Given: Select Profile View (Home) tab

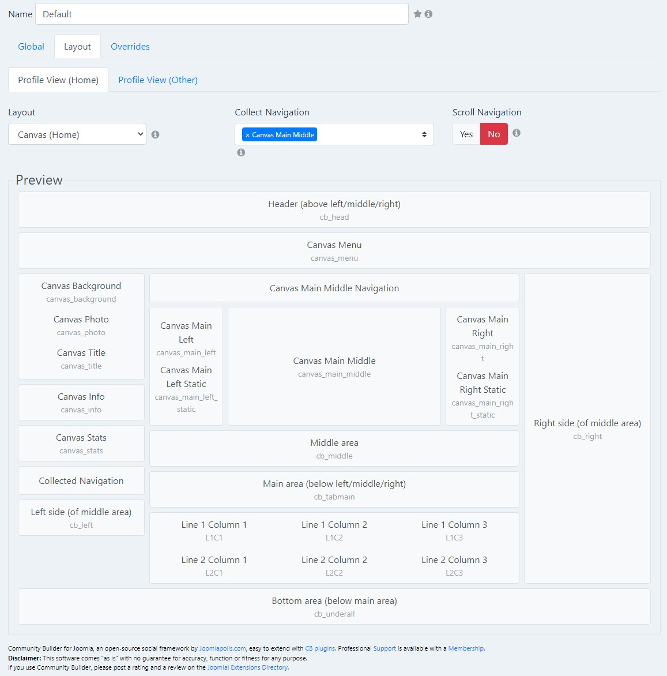Looking at the screenshot, I should [x=58, y=80].
